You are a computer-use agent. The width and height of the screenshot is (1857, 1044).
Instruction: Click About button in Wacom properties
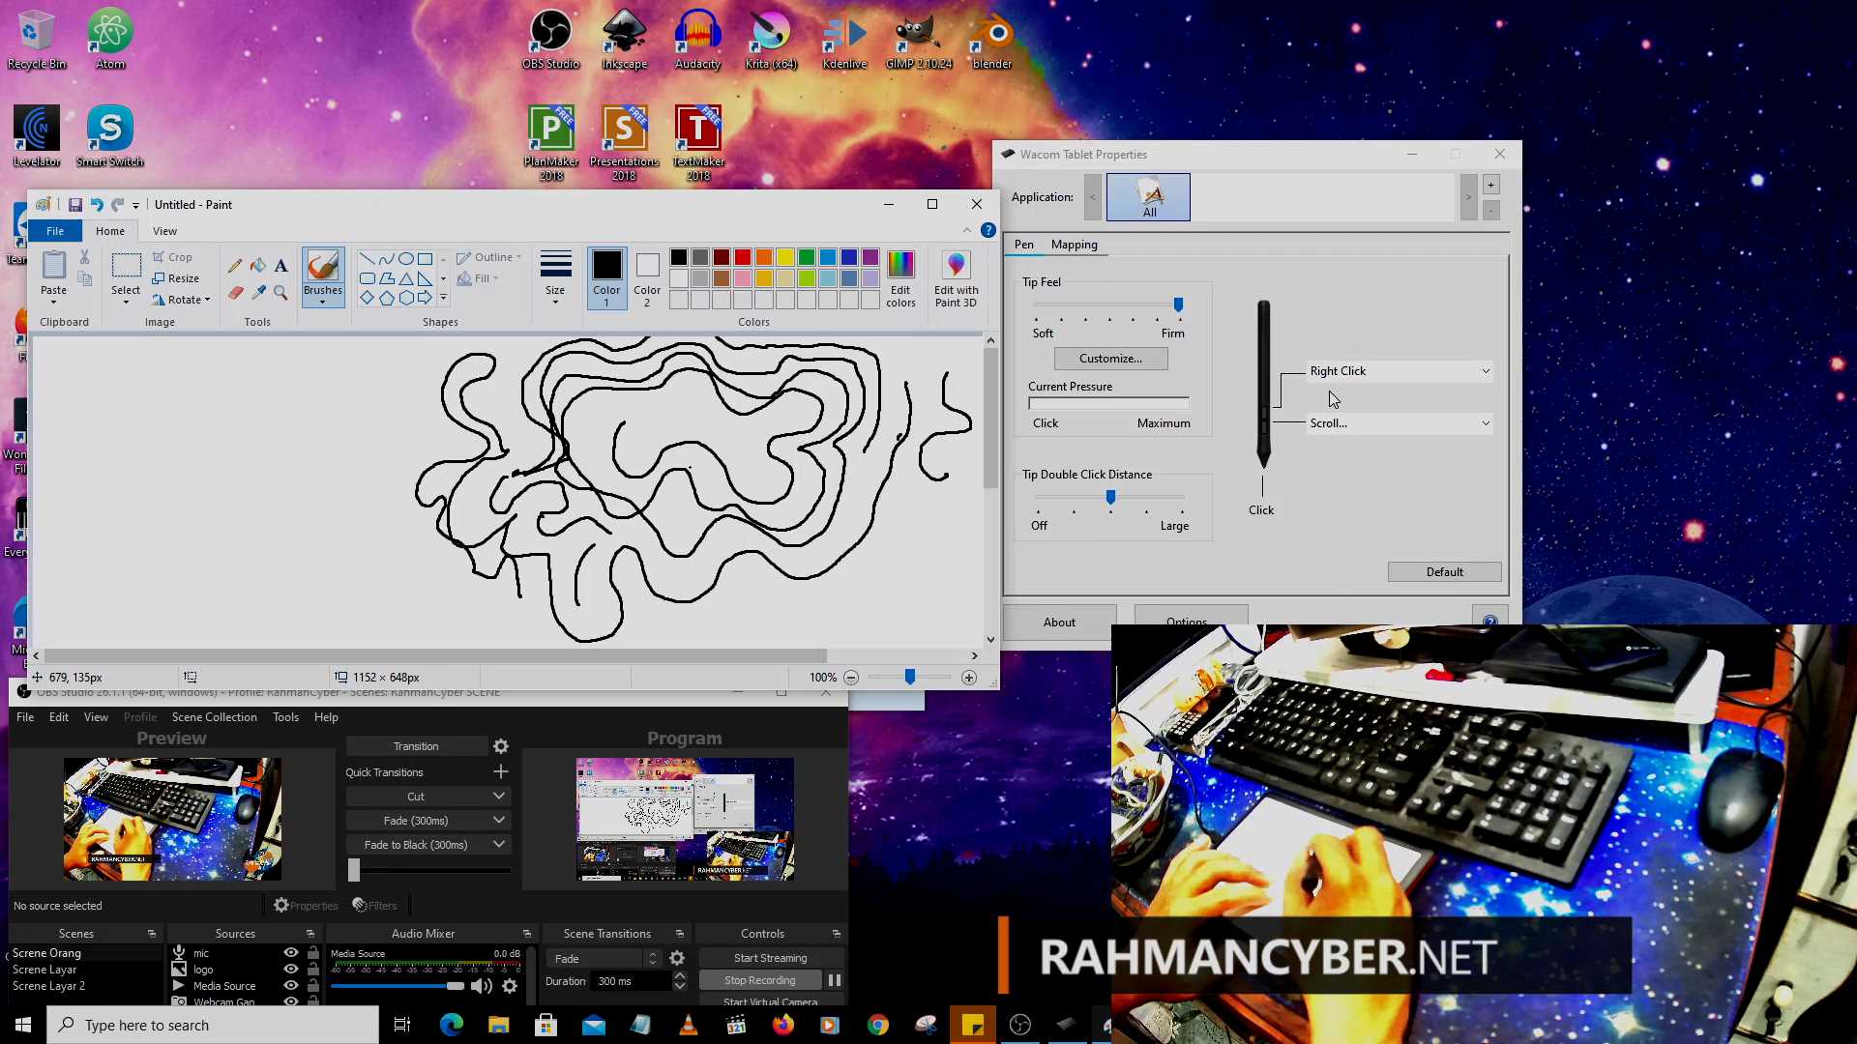[x=1059, y=623]
